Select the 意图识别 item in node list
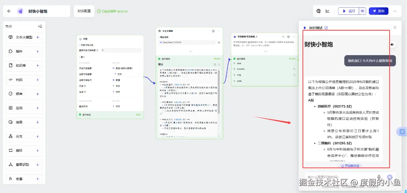Viewport: 407px width, 193px height. pyautogui.click(x=24, y=164)
